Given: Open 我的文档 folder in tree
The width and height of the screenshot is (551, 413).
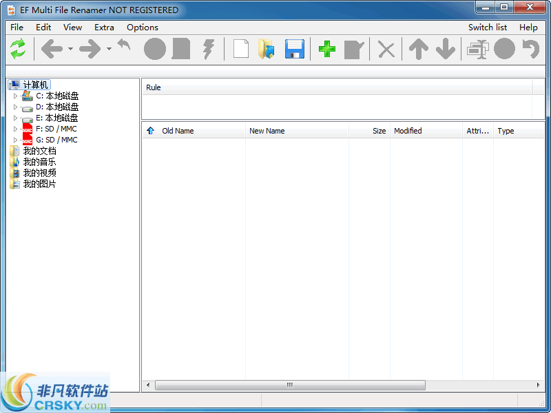Looking at the screenshot, I should [39, 151].
